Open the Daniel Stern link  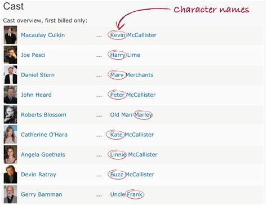[38, 75]
